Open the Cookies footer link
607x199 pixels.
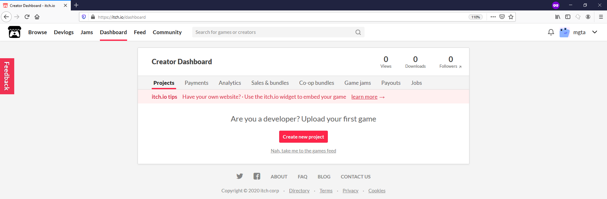click(377, 191)
